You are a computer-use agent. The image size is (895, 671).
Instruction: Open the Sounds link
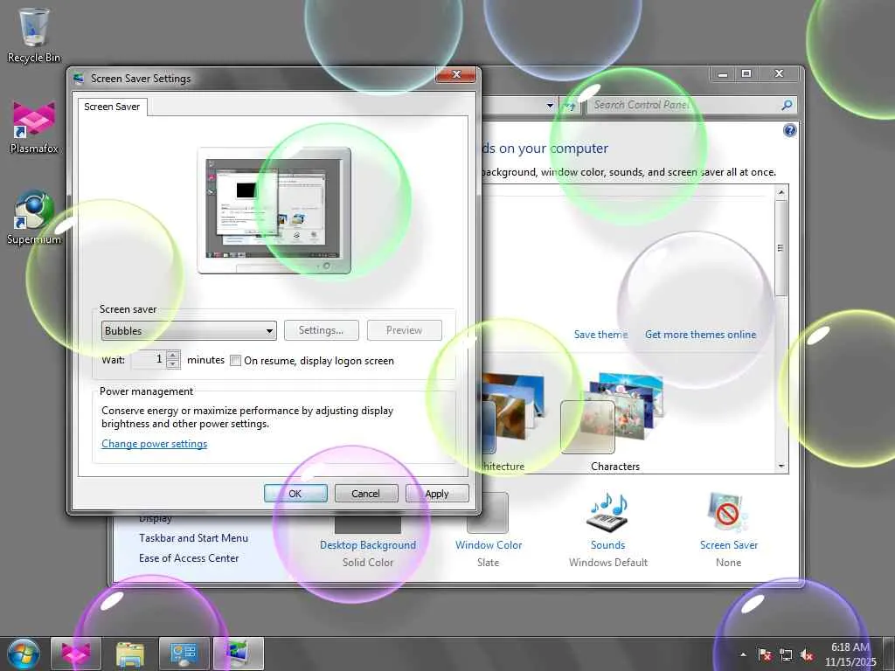(608, 545)
